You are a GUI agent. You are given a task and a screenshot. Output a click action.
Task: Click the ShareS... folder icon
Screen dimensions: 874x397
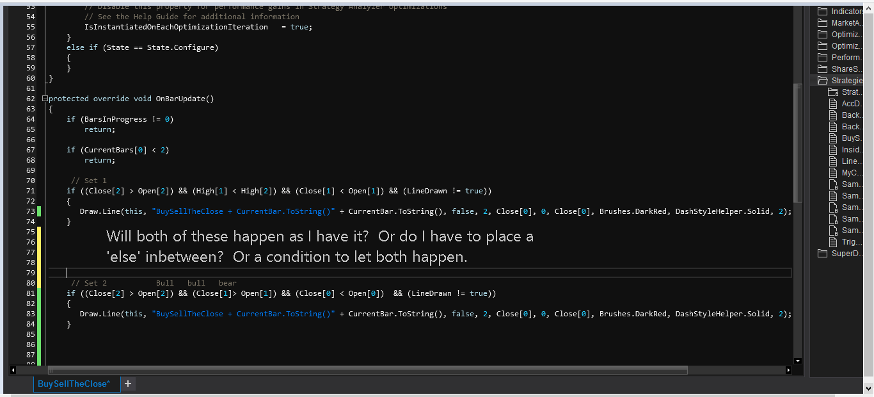pos(822,69)
